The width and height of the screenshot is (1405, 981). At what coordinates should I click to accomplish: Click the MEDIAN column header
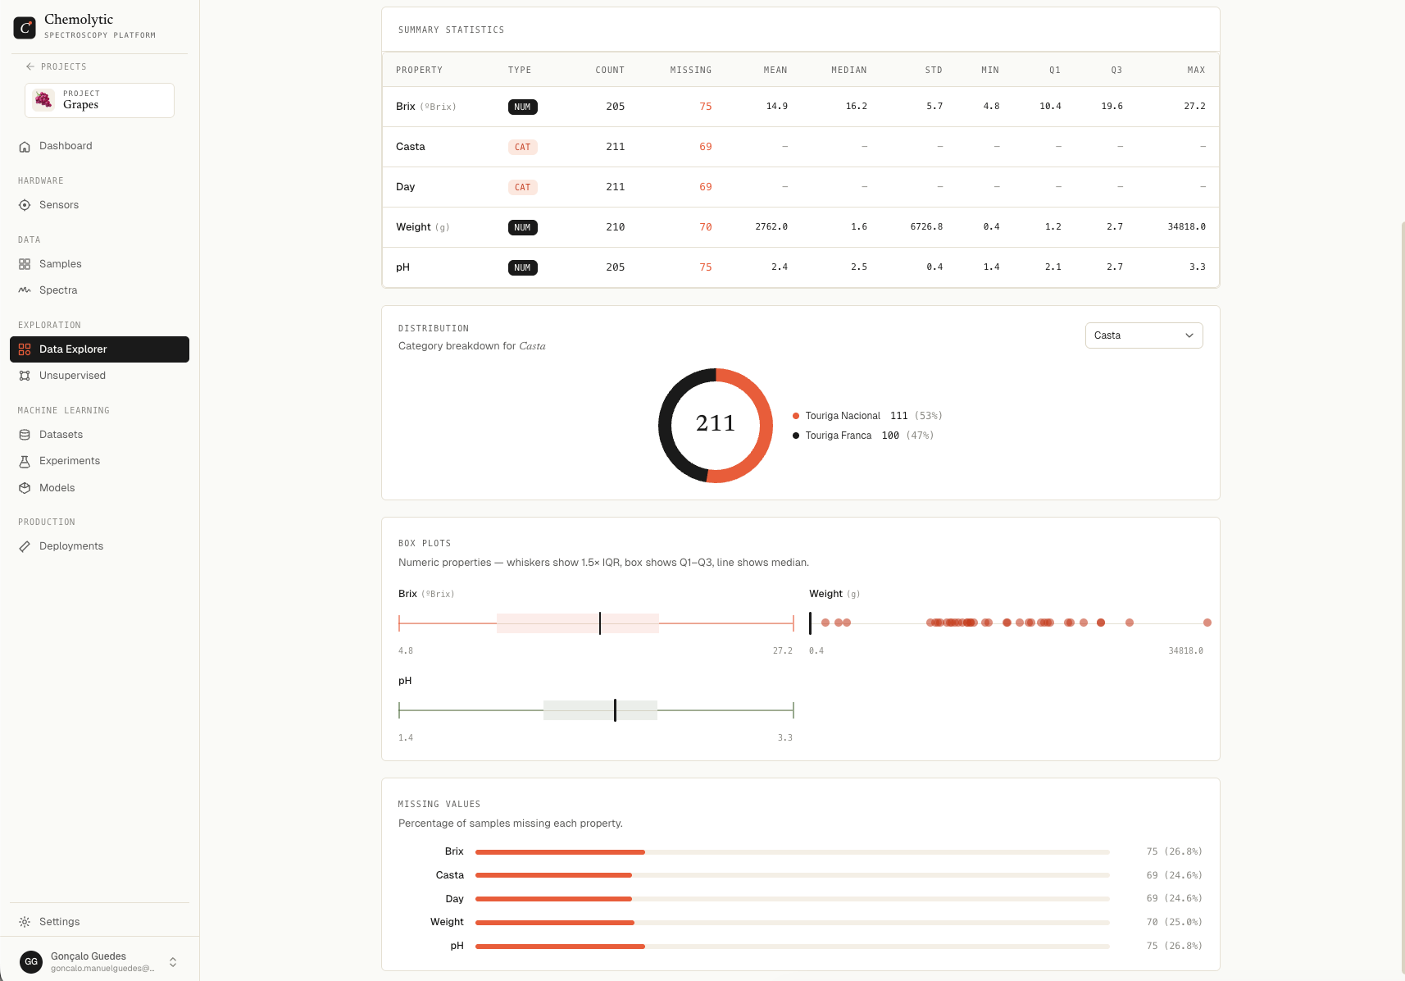click(849, 71)
